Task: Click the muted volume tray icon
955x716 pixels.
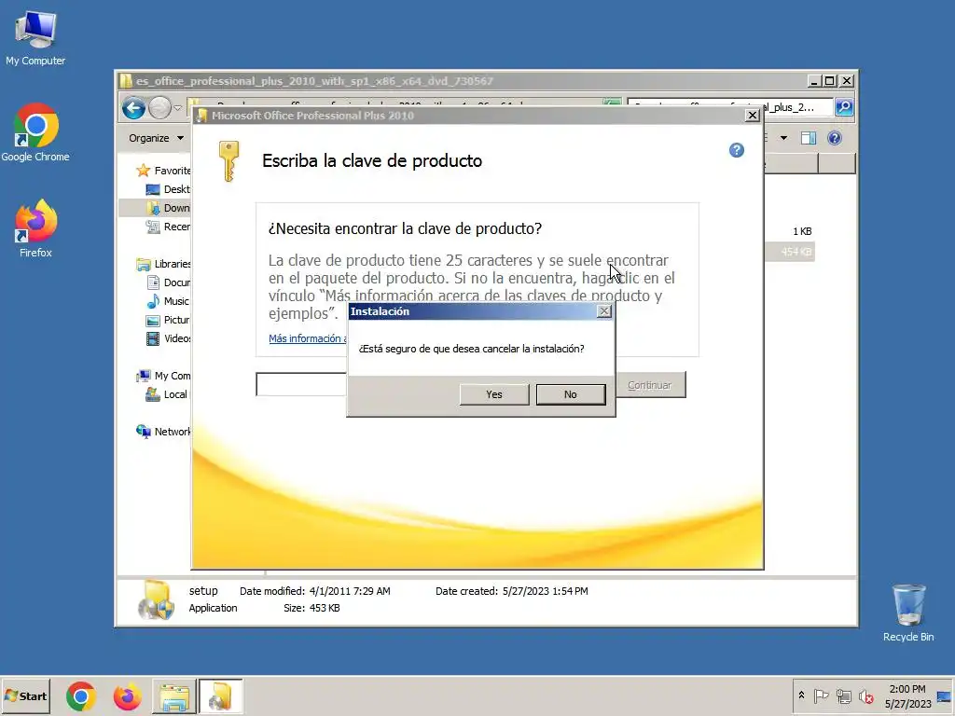Action: pos(865,695)
